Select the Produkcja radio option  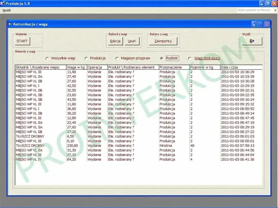(x=86, y=58)
